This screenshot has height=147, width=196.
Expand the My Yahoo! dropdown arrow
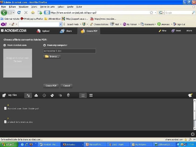click(x=139, y=24)
